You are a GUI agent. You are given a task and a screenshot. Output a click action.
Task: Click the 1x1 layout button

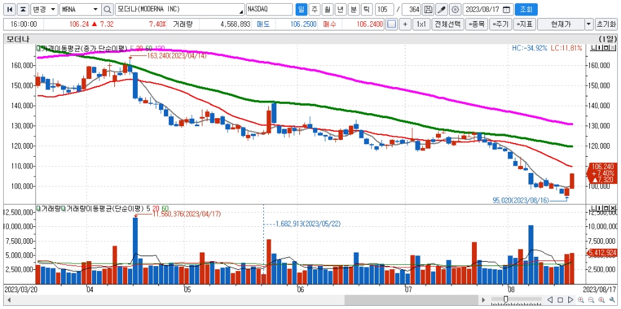[x=421, y=24]
